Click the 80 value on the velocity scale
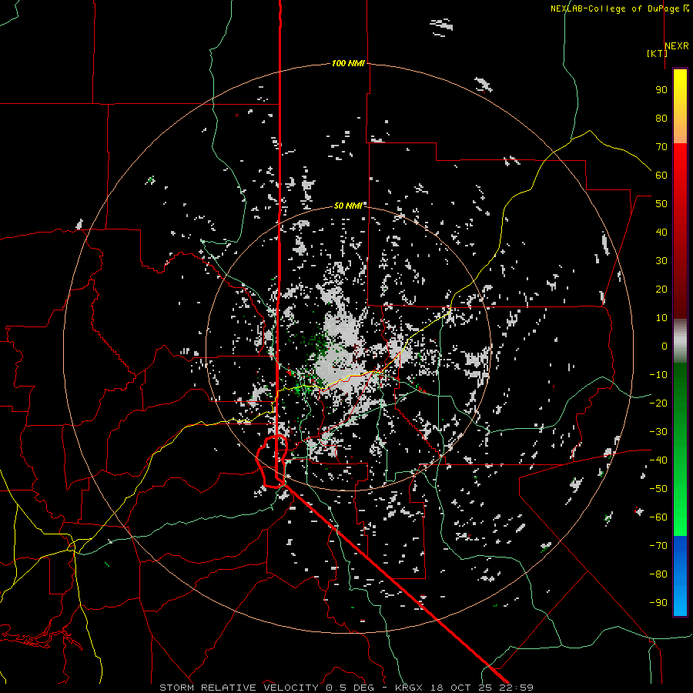693x693 pixels. click(x=661, y=119)
